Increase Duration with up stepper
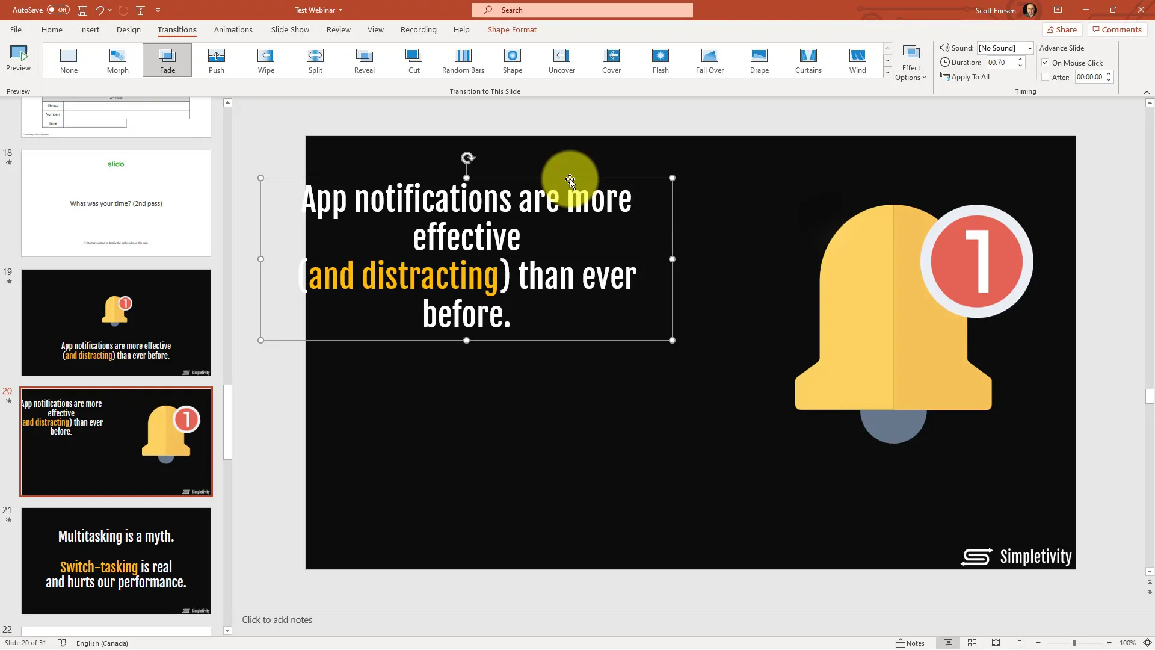The height and width of the screenshot is (650, 1155). [x=1020, y=60]
